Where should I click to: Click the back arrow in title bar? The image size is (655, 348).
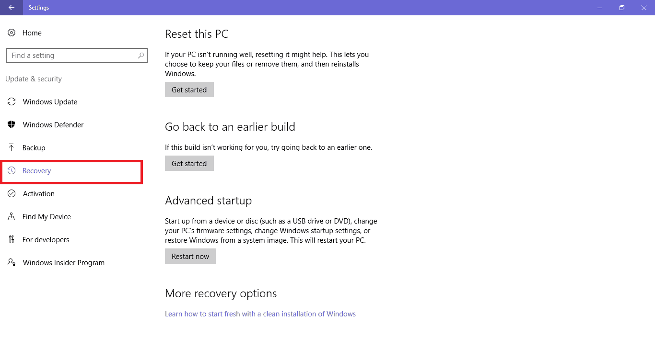(11, 8)
